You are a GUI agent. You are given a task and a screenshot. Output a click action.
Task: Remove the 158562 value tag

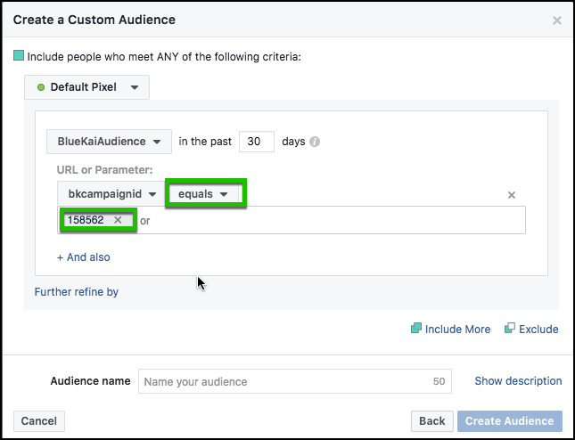(x=118, y=220)
